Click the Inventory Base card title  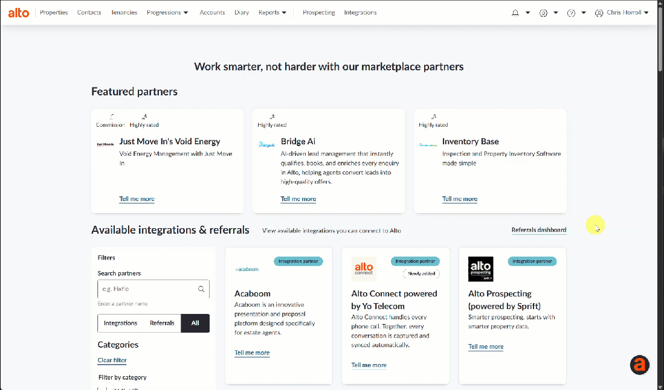[x=471, y=141]
